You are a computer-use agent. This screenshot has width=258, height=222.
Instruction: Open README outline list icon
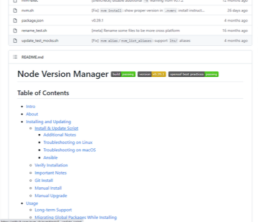coord(15,57)
